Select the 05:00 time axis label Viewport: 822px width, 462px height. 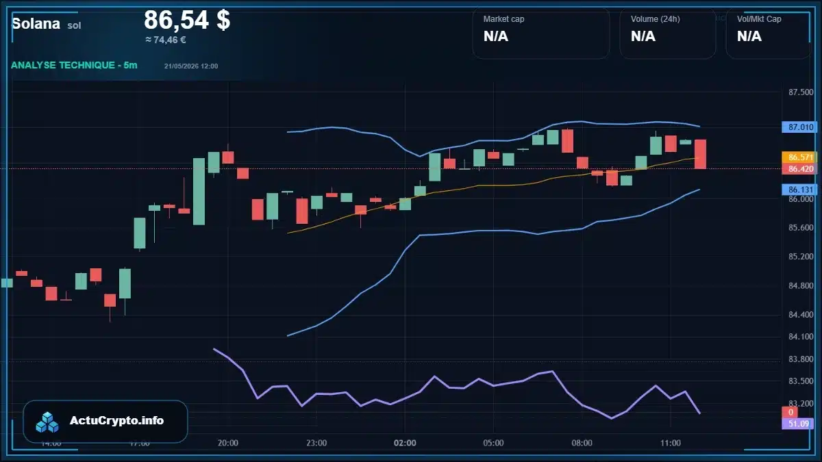coord(493,444)
